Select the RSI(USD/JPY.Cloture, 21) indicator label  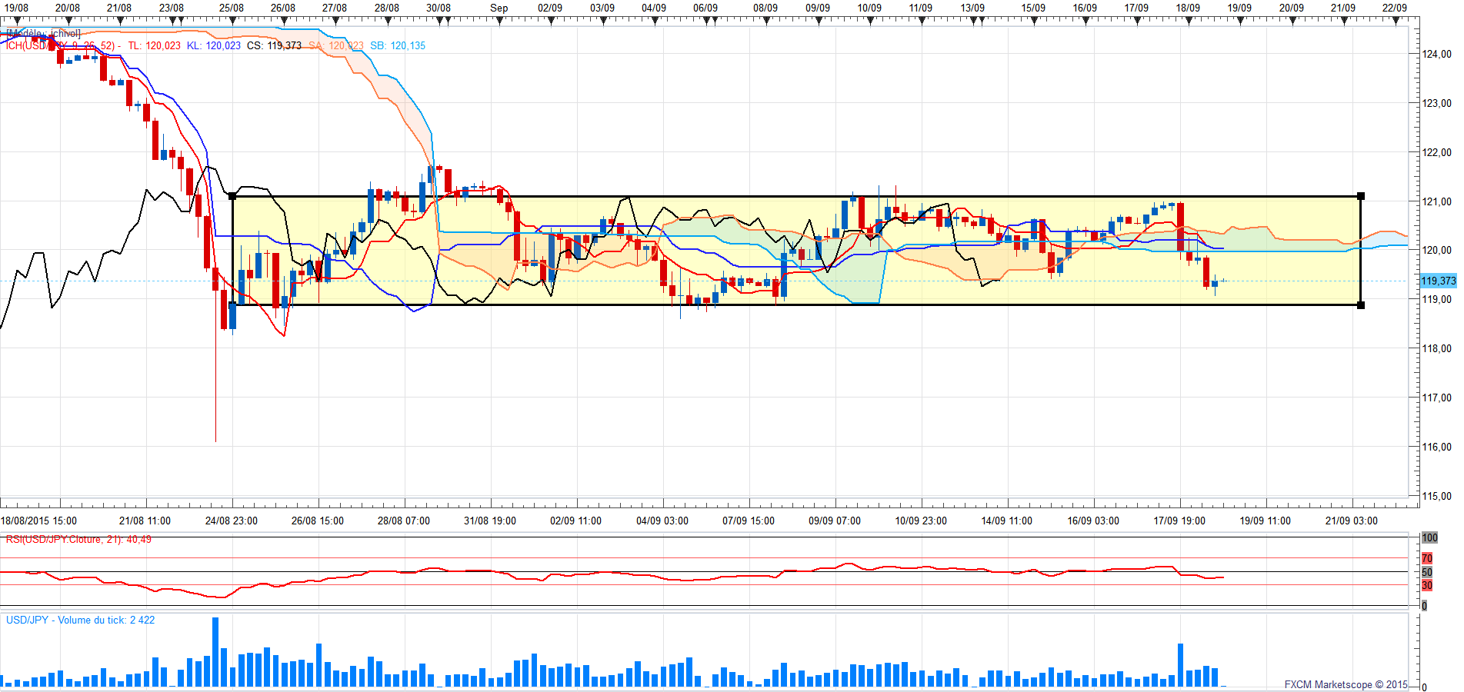78,540
